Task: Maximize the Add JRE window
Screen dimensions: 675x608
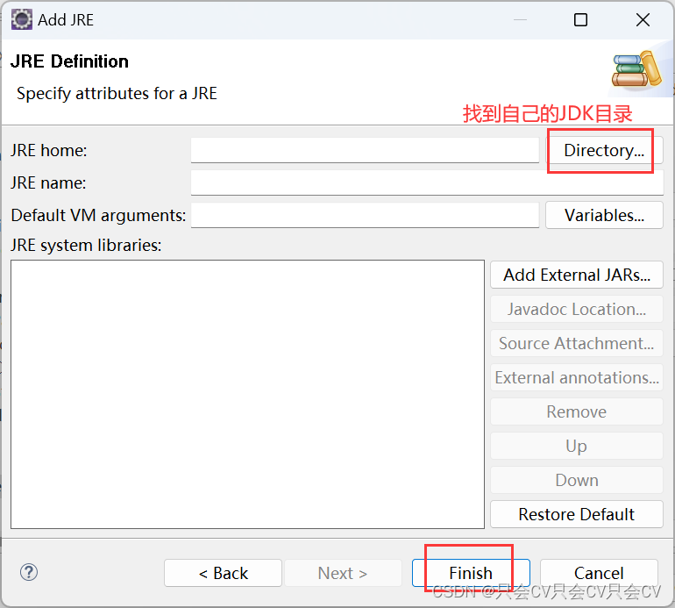Action: 580,20
